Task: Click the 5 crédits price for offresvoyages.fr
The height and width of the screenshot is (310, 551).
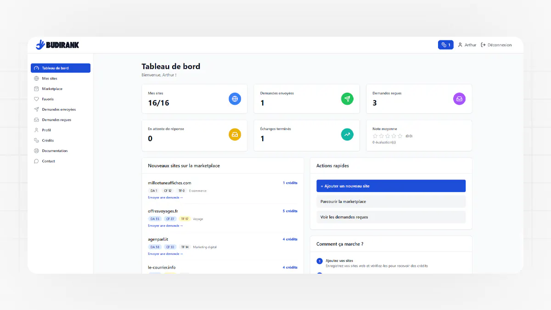Action: (290, 211)
